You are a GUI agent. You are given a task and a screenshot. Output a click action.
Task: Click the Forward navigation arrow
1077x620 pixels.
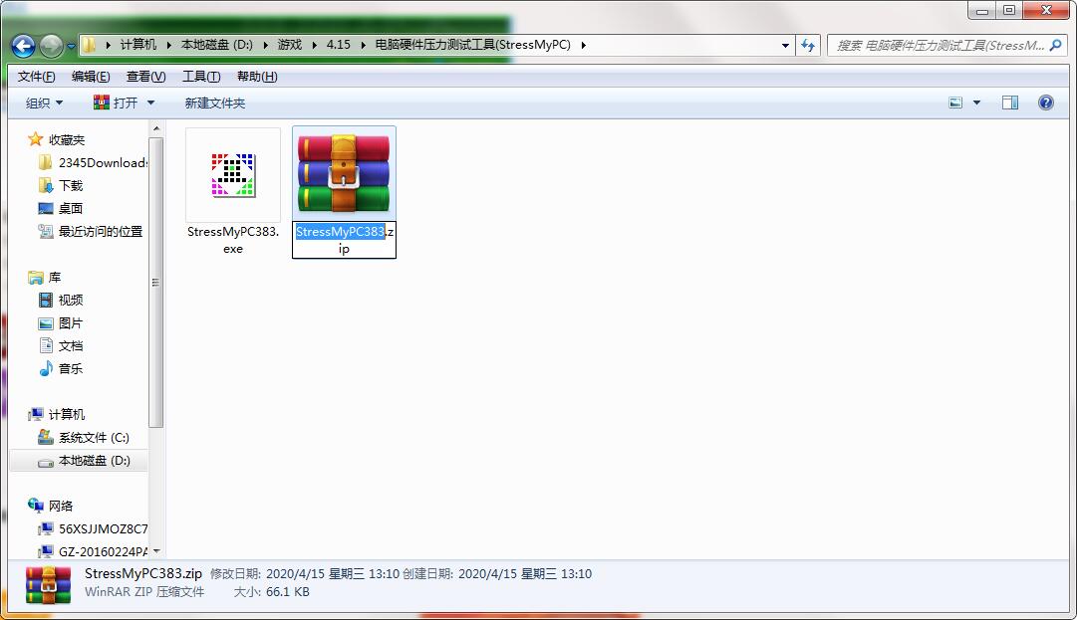coord(52,46)
